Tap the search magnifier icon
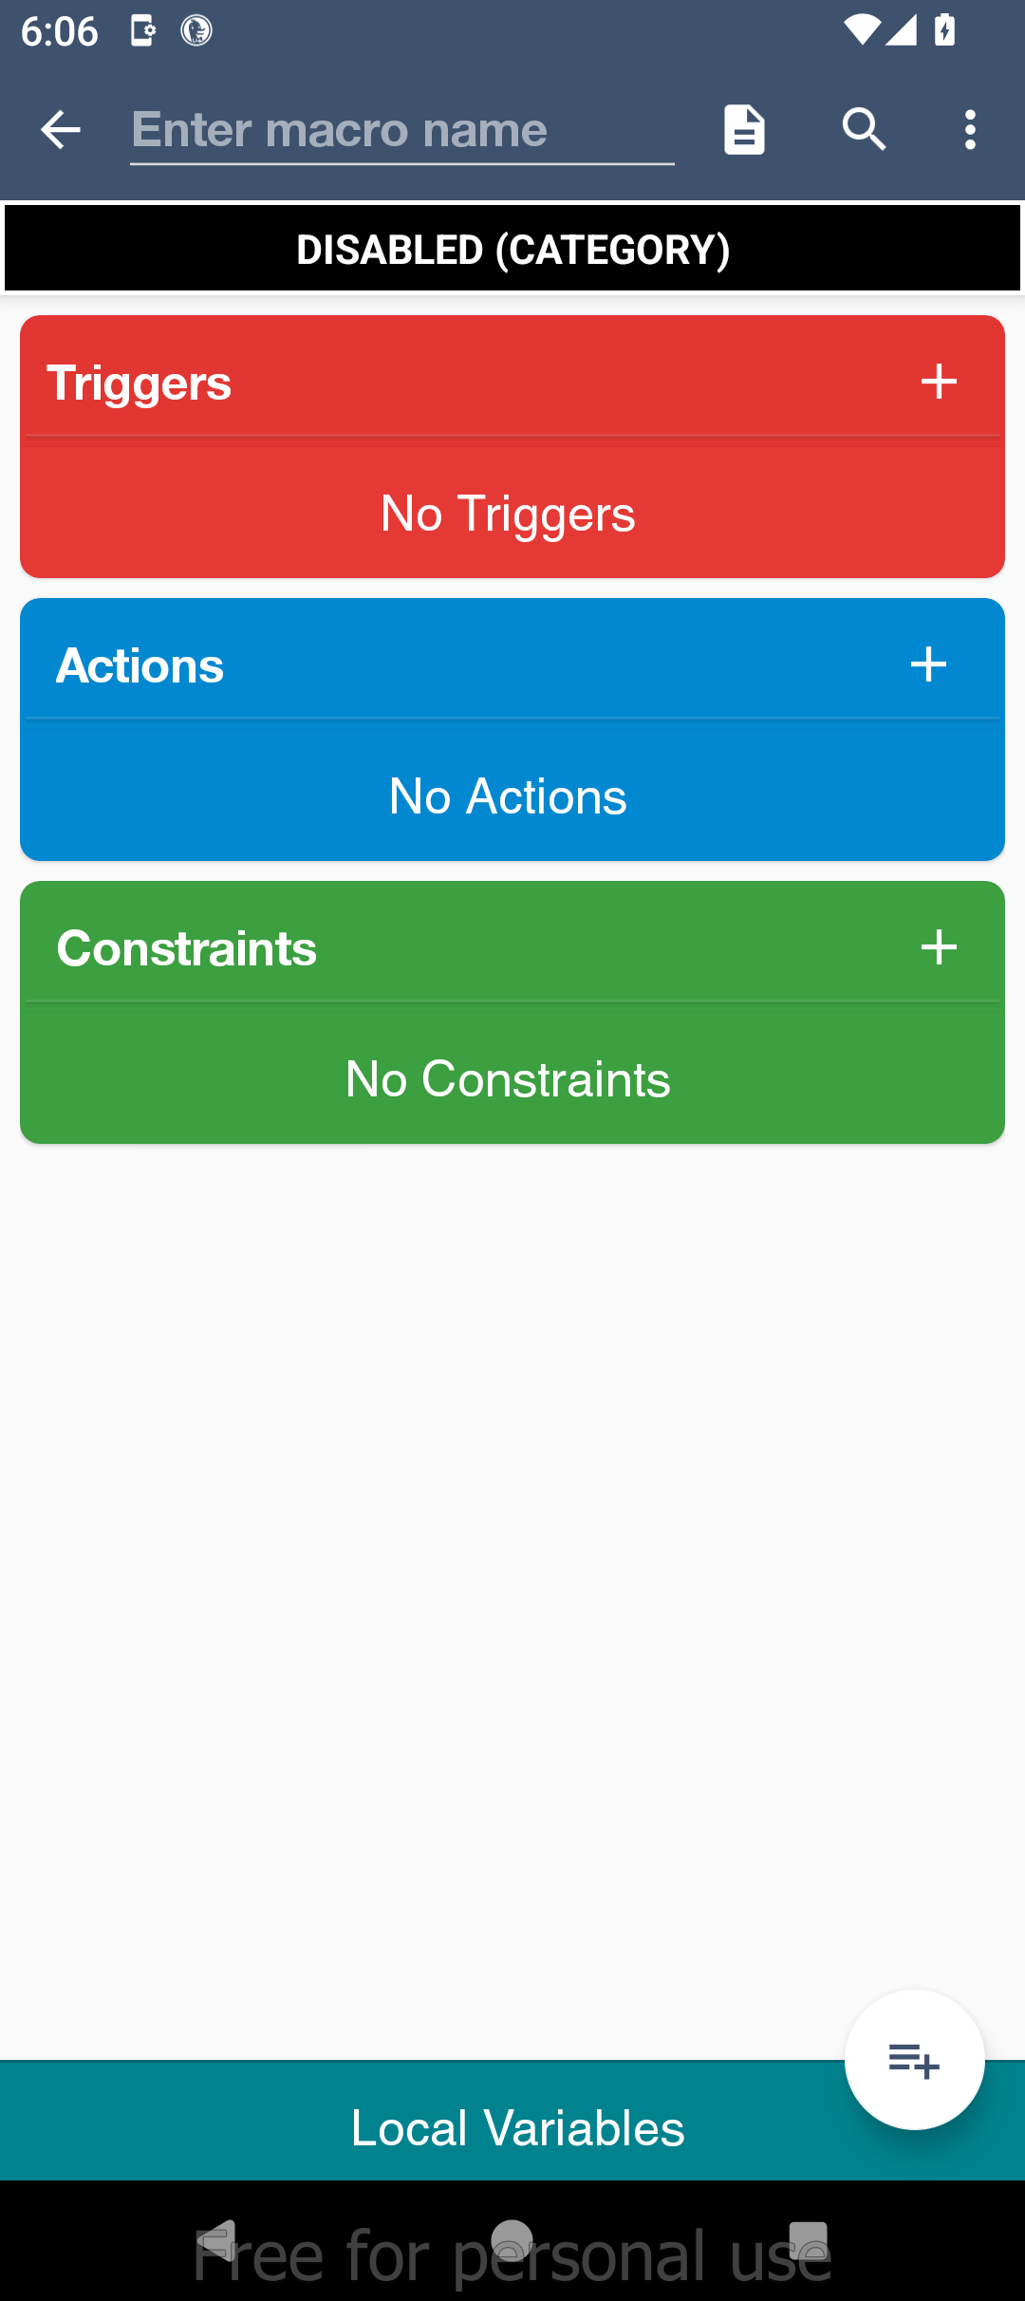The image size is (1025, 2301). point(864,129)
